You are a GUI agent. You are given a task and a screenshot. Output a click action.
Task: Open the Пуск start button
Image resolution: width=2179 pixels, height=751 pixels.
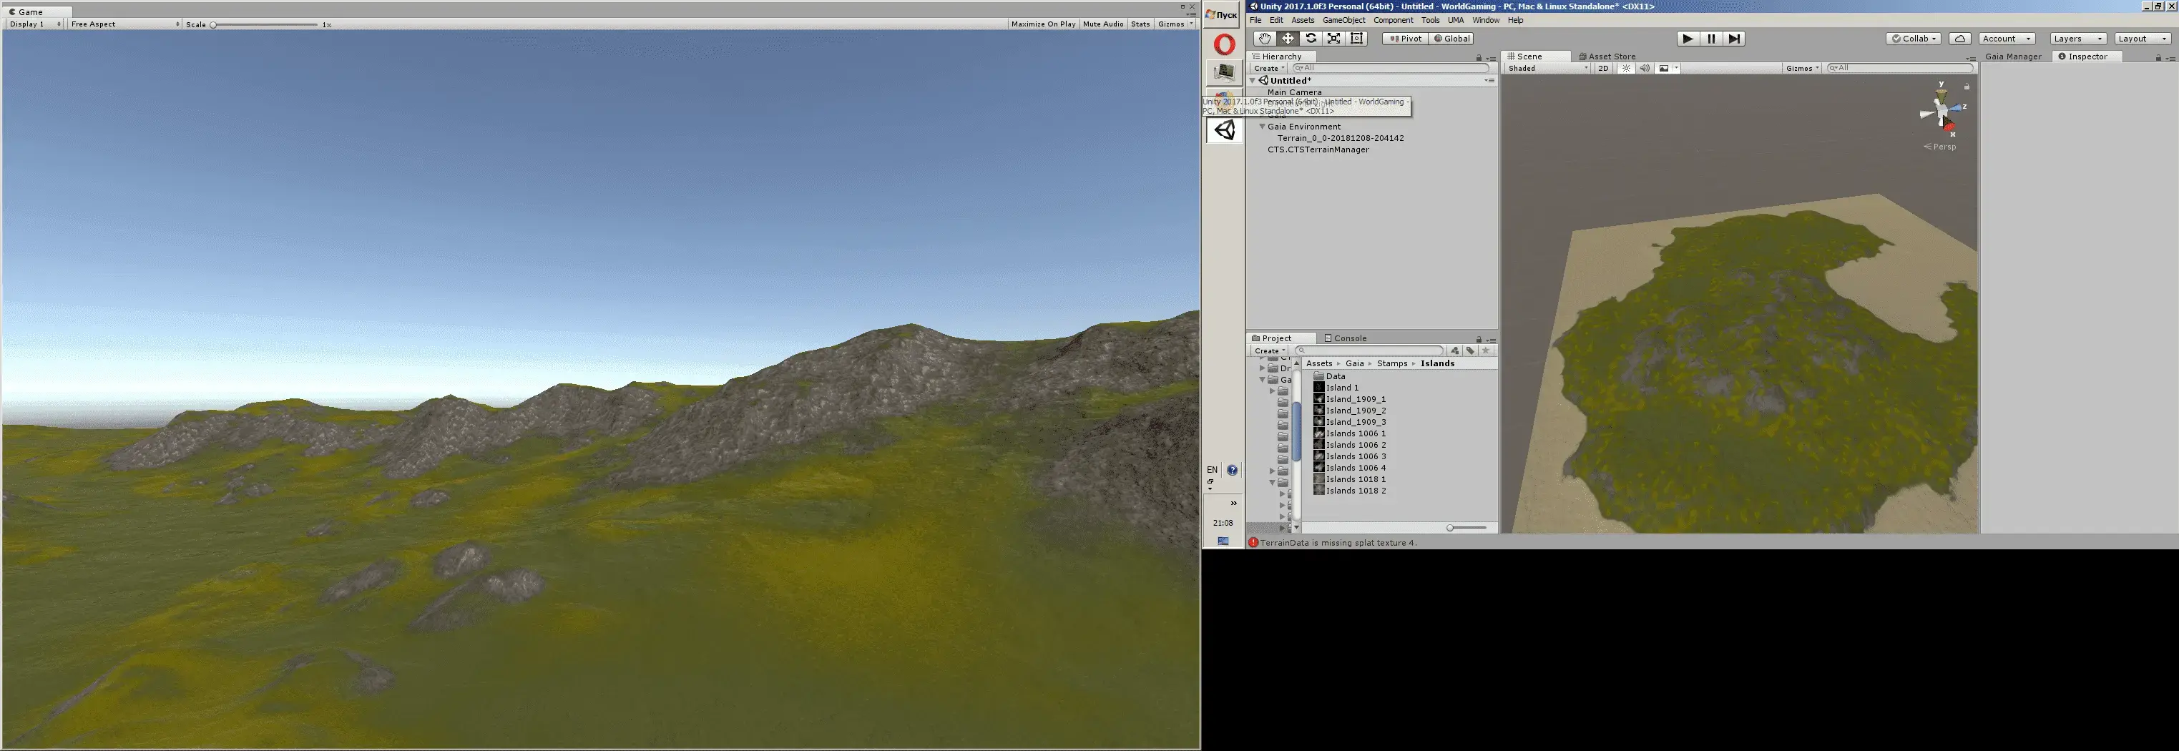click(1223, 14)
